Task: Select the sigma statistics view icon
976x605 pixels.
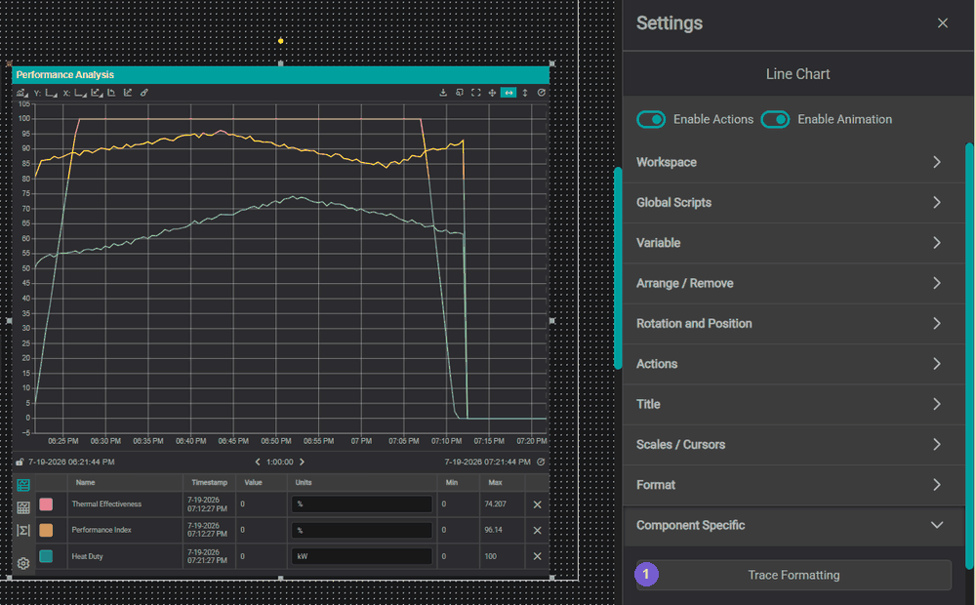Action: coord(23,530)
